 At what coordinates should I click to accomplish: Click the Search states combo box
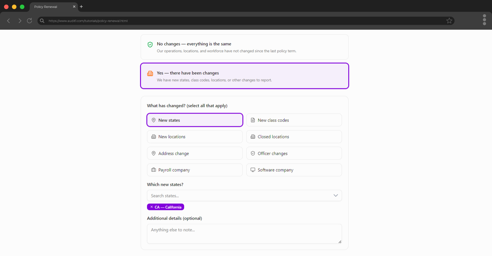click(238, 196)
